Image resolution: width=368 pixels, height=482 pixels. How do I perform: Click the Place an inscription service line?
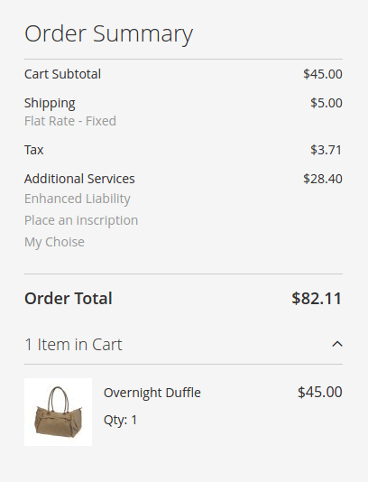[81, 220]
